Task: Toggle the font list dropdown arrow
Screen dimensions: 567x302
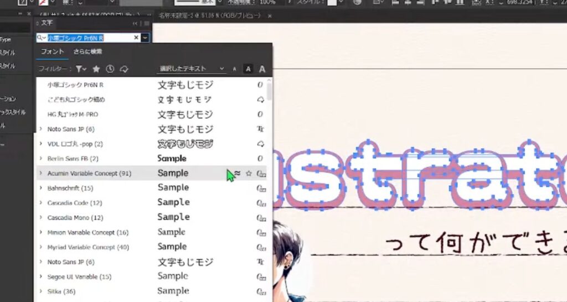Action: tap(145, 38)
